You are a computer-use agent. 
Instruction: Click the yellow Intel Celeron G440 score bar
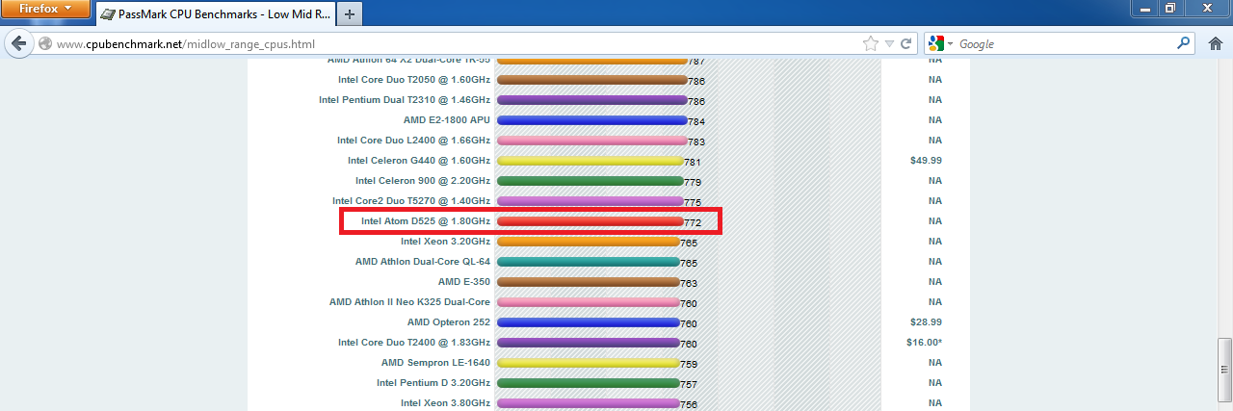click(590, 161)
